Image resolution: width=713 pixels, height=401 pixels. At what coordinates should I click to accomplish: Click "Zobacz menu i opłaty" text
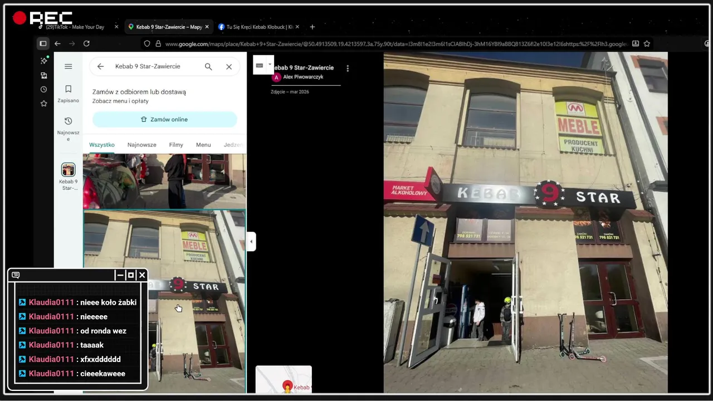tap(120, 101)
